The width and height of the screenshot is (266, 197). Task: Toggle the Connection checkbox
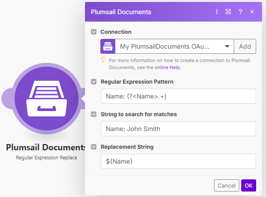pyautogui.click(x=94, y=32)
